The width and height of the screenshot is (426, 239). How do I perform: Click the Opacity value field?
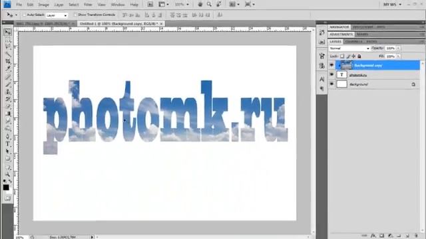(x=391, y=48)
